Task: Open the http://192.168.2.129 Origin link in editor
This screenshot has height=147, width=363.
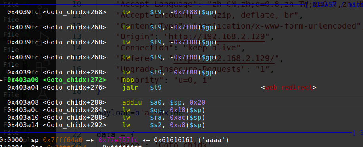Action: click(217, 37)
